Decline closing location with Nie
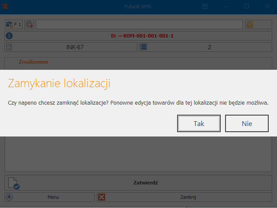 click(x=247, y=123)
